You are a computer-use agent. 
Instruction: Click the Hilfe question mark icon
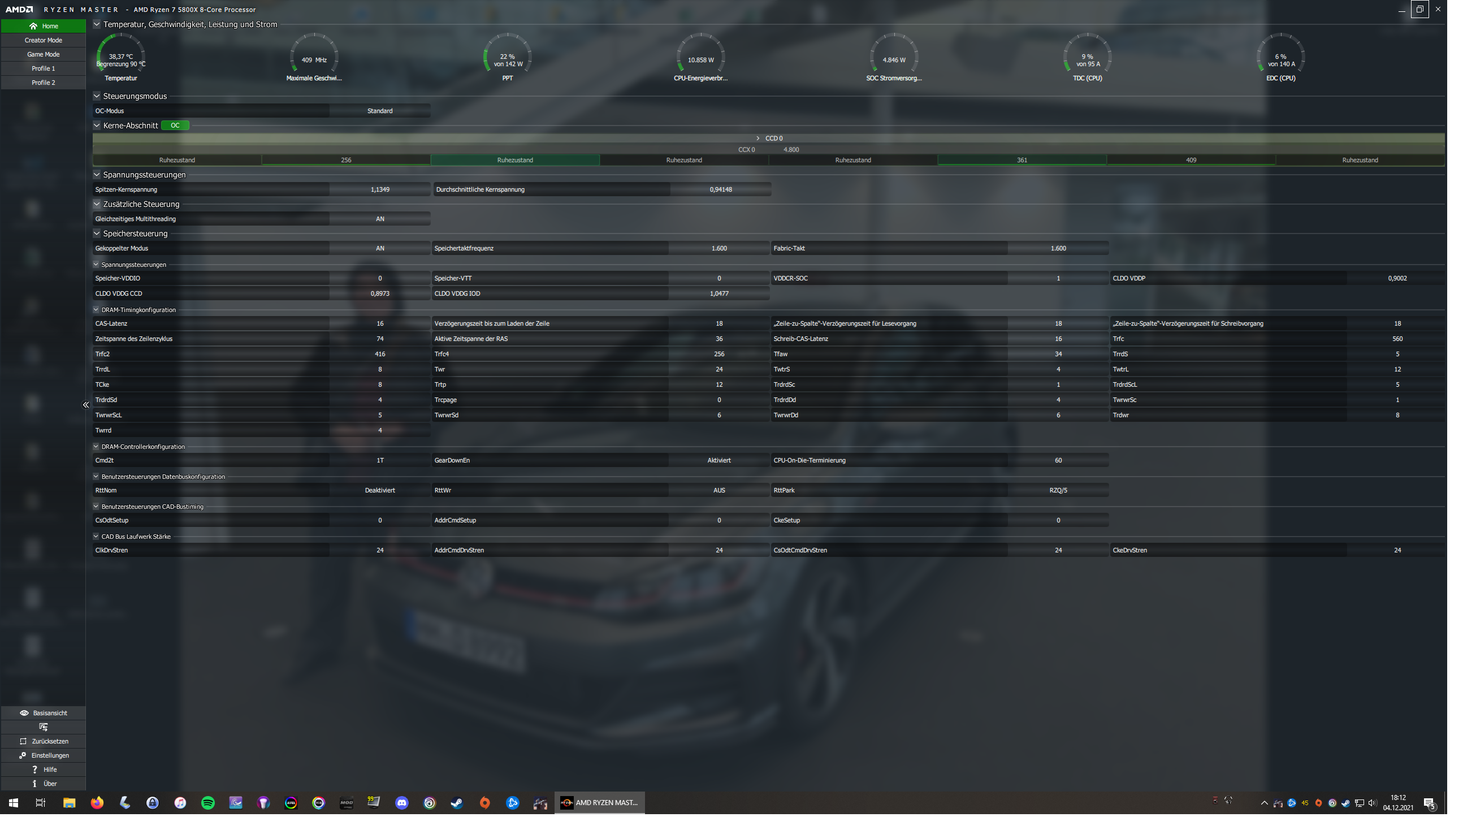34,769
